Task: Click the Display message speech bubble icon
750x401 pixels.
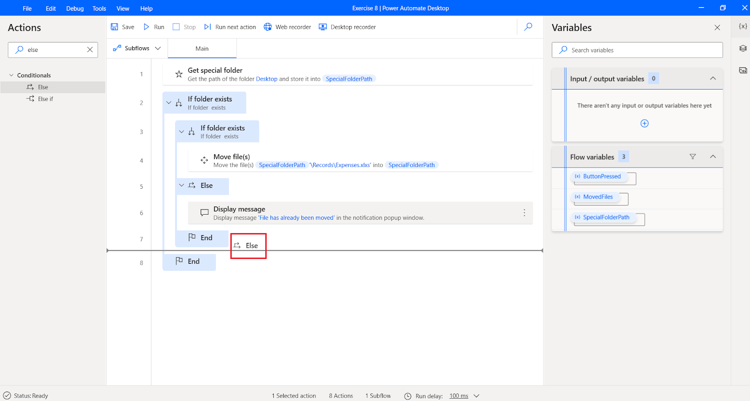Action: [x=204, y=213]
